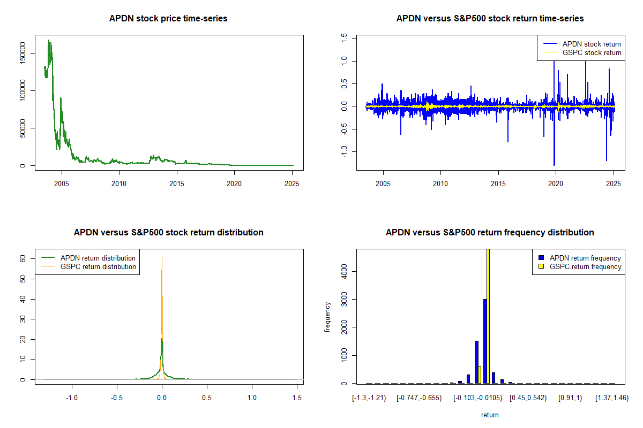Screen dimensions: 643x428
Task: Click the 'APDN return distribution' legend entry
Action: [x=98, y=258]
